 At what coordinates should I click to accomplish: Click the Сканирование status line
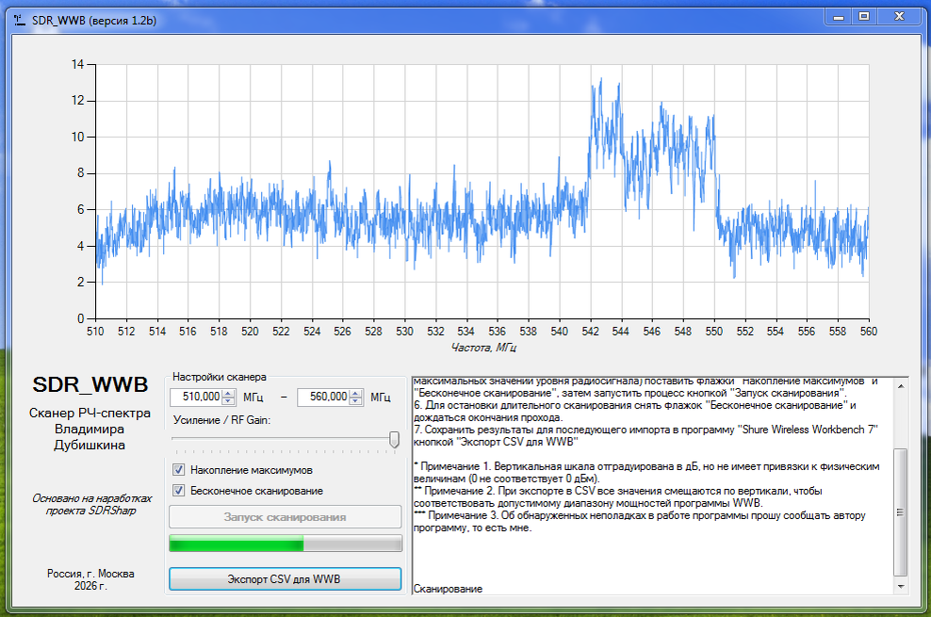pyautogui.click(x=448, y=589)
